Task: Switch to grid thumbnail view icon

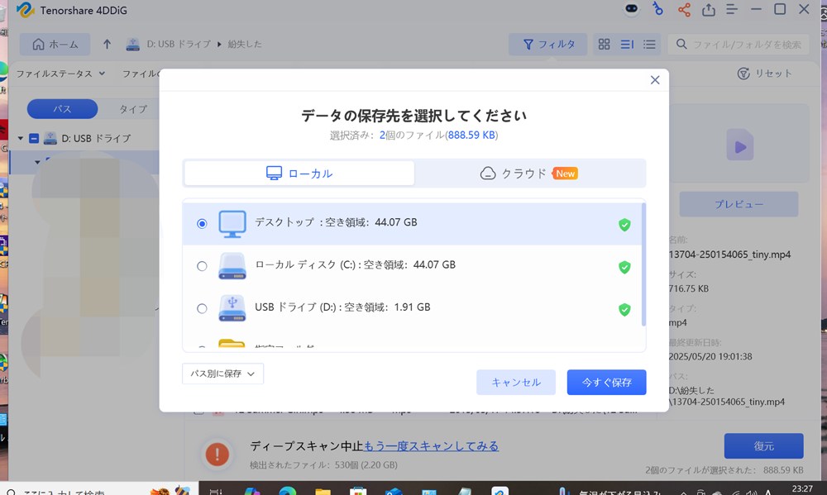Action: pos(605,44)
